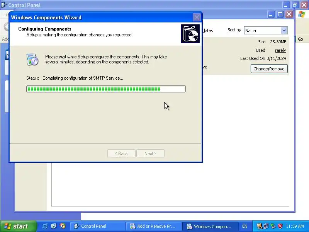309x232 pixels.
Task: Switch to Control Panel taskbar button
Action: [x=98, y=226]
